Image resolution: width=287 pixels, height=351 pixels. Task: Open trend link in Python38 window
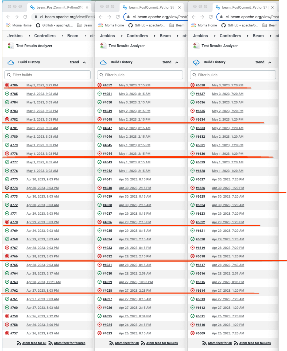167,62
